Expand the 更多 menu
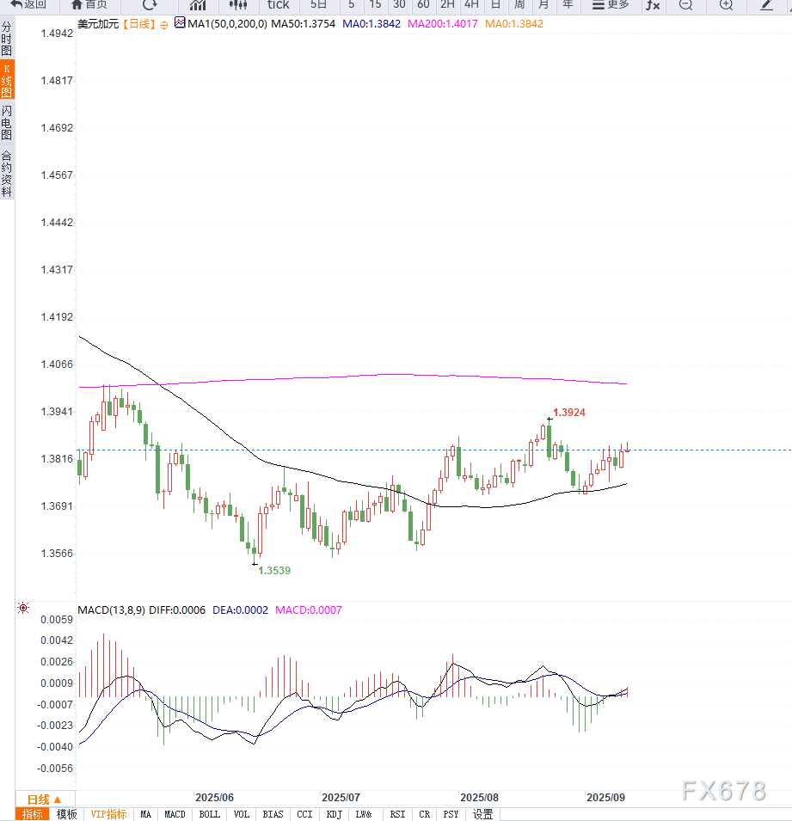Viewport: 792px width, 821px height. [611, 5]
